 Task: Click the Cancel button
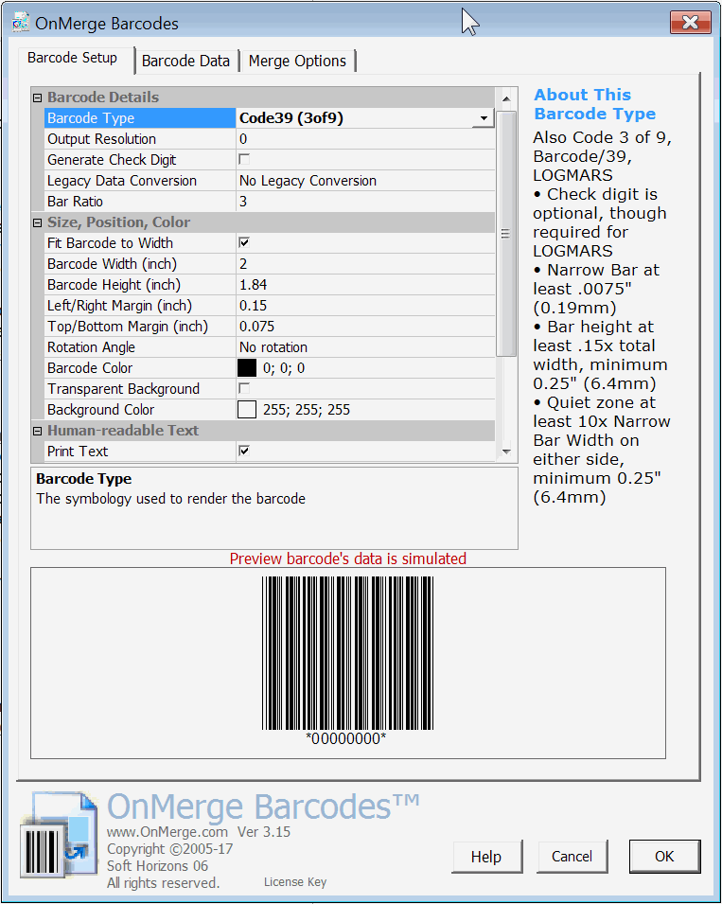[572, 857]
